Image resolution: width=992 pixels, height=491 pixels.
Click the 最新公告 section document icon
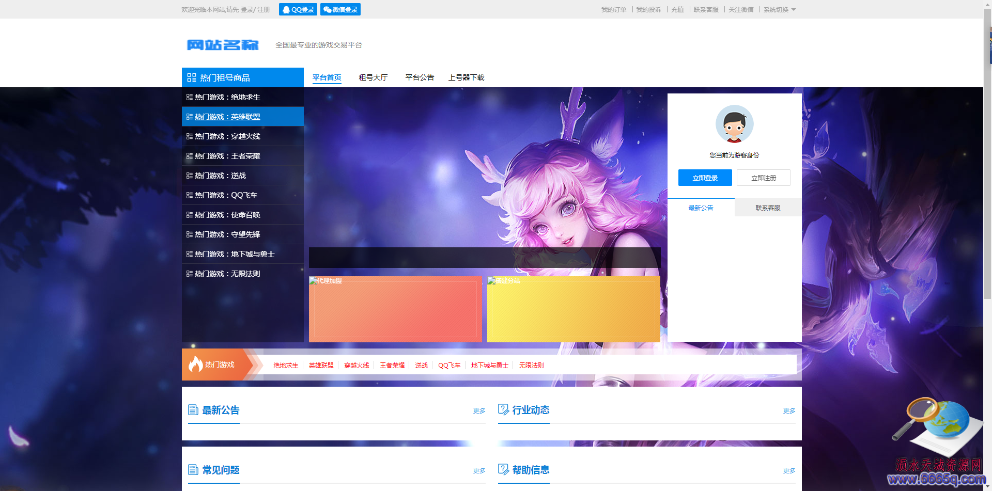pos(193,410)
